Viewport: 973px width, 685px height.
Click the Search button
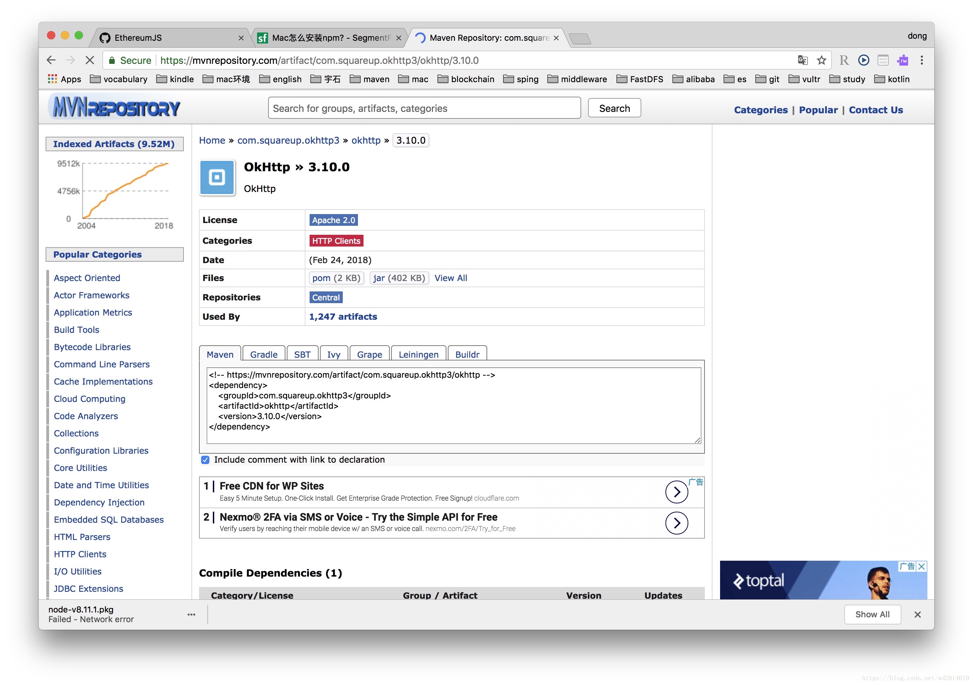[x=614, y=108]
